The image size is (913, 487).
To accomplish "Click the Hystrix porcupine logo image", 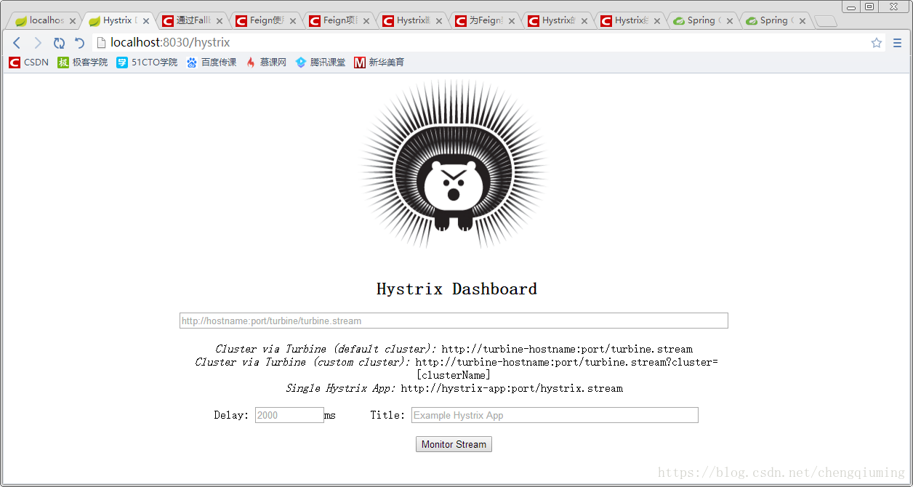I will pos(454,164).
